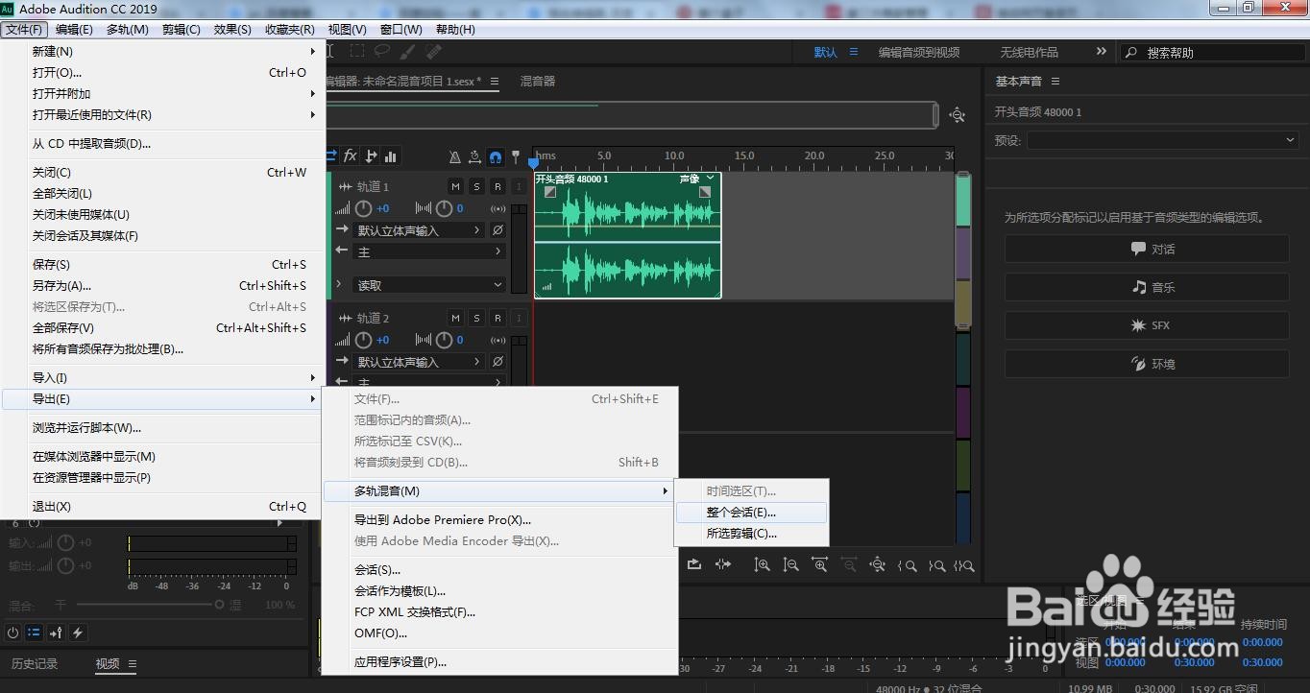The height and width of the screenshot is (693, 1310).
Task: Adjust Track 1 pan knob
Action: [x=445, y=208]
